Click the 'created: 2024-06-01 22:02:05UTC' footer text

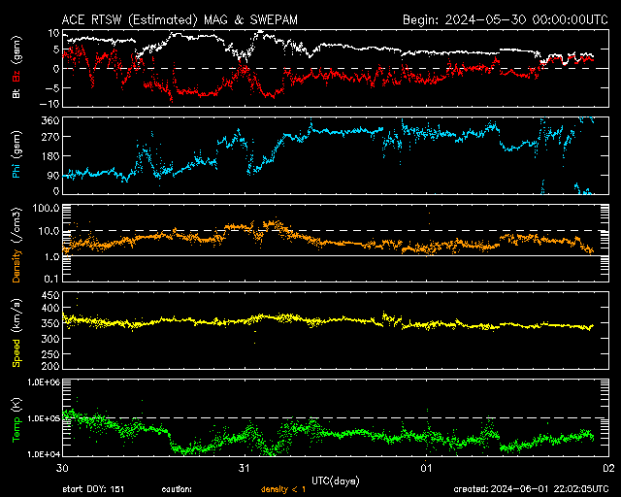coord(531,489)
